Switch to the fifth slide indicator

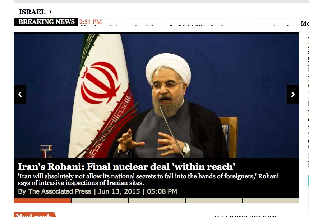pyautogui.click(x=271, y=200)
